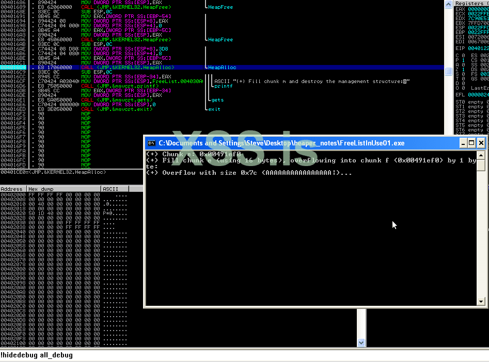Click the console window scrollbar thumb

(x=481, y=165)
